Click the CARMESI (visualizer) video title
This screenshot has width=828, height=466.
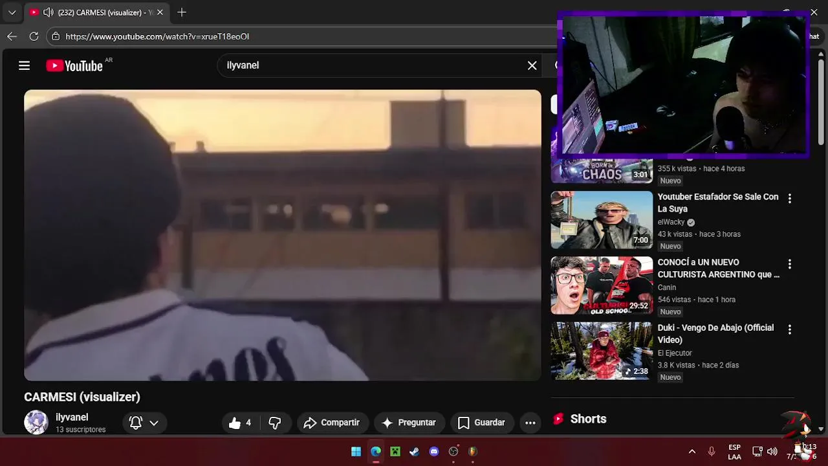[x=82, y=397]
